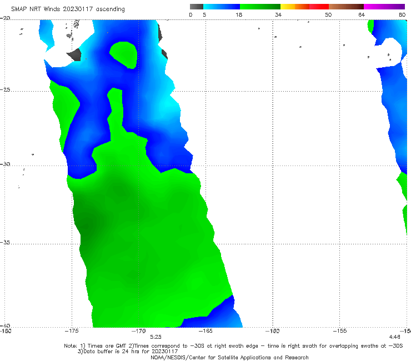Pick the cyan-to-blue segment of the color bar

222,7
